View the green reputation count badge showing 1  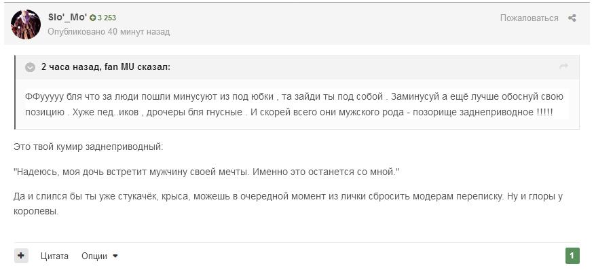coord(572,256)
